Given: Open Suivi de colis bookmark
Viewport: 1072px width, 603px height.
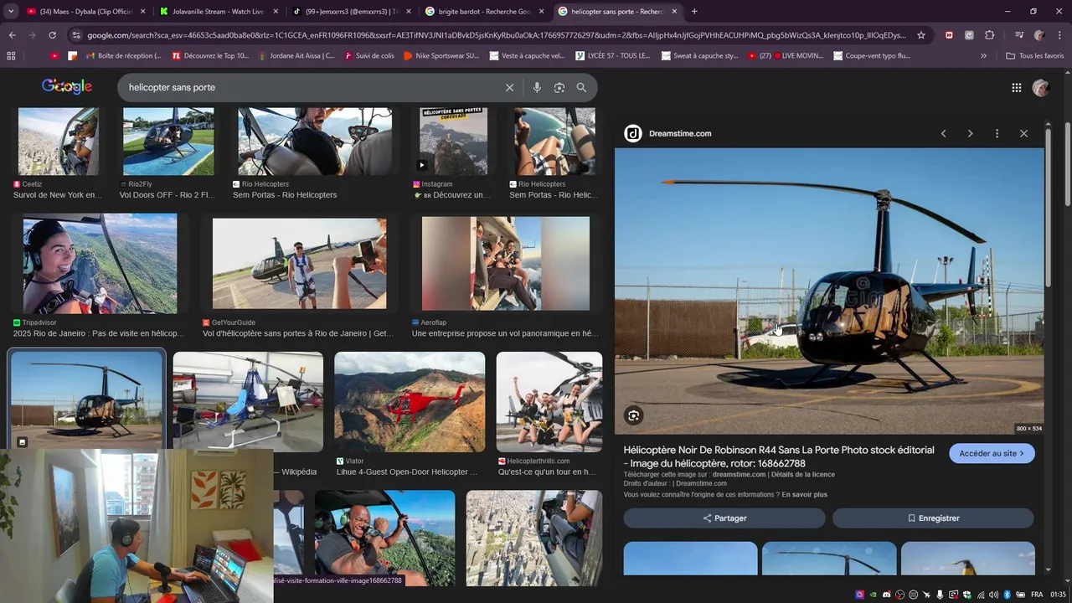Looking at the screenshot, I should [x=368, y=55].
